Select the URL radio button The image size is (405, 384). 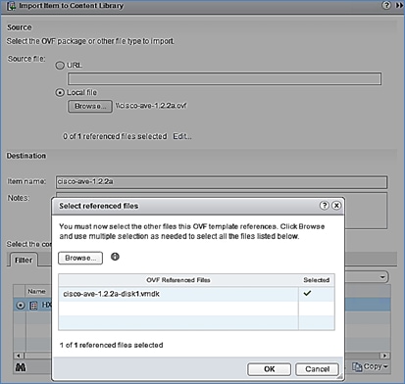60,66
